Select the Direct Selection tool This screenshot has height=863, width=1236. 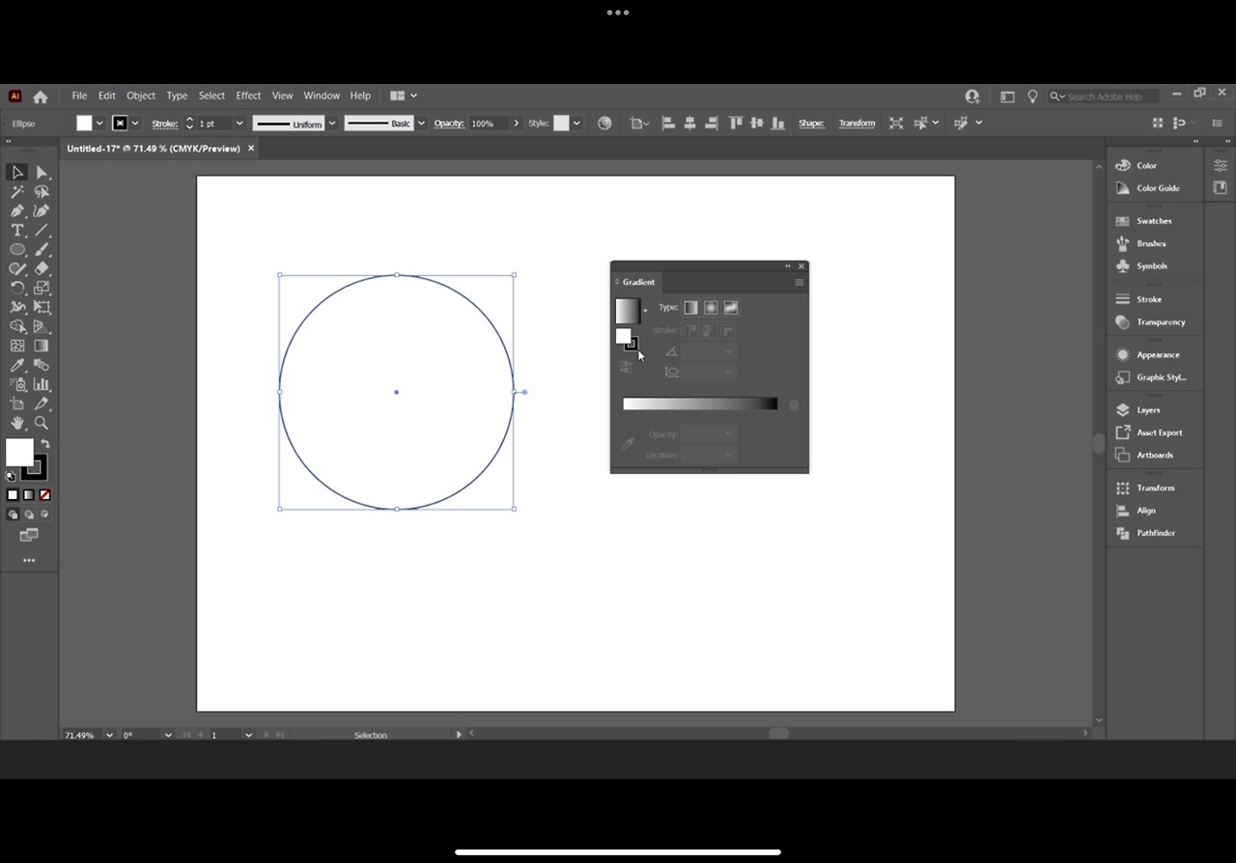point(42,172)
